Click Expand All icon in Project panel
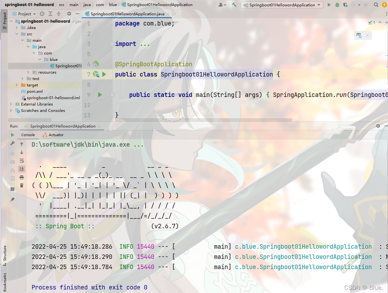Image resolution: width=388 pixels, height=293 pixels. point(50,14)
